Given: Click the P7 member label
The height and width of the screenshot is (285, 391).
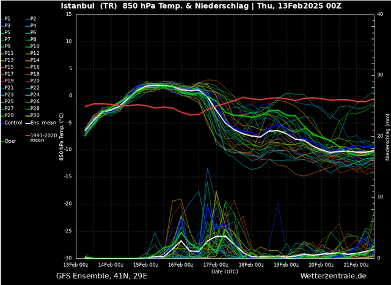Looking at the screenshot, I should coord(5,39).
